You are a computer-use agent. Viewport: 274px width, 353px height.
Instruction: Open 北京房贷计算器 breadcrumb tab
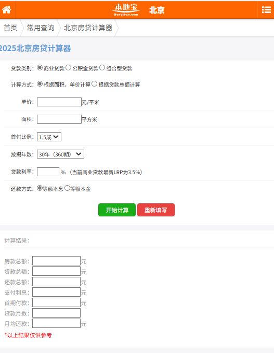[88, 28]
